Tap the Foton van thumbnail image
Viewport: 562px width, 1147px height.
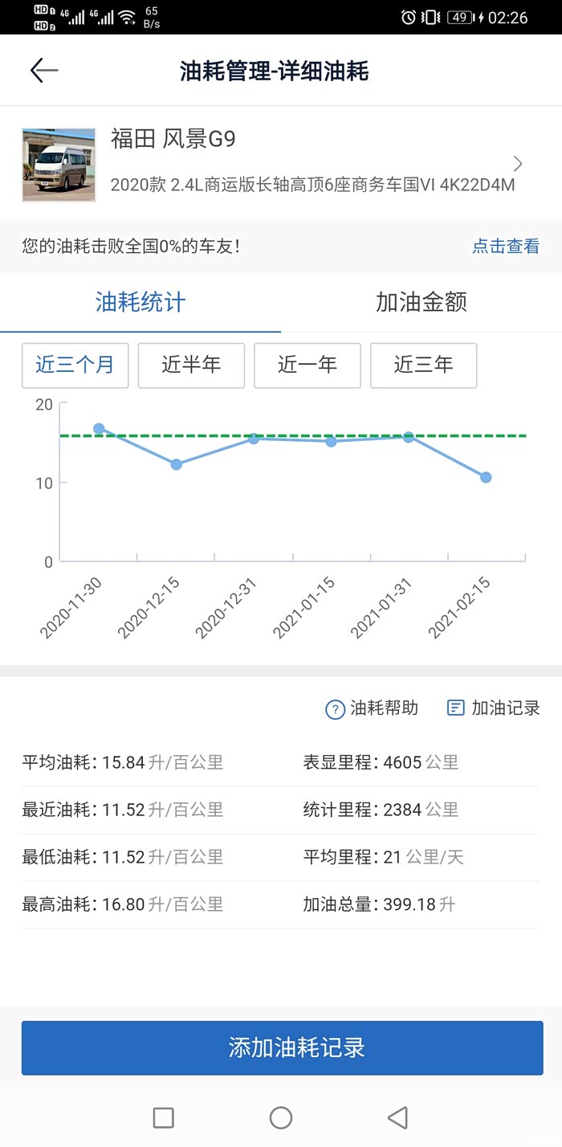(x=59, y=165)
